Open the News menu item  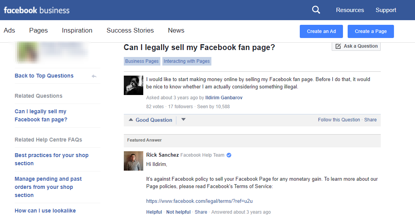pos(176,30)
